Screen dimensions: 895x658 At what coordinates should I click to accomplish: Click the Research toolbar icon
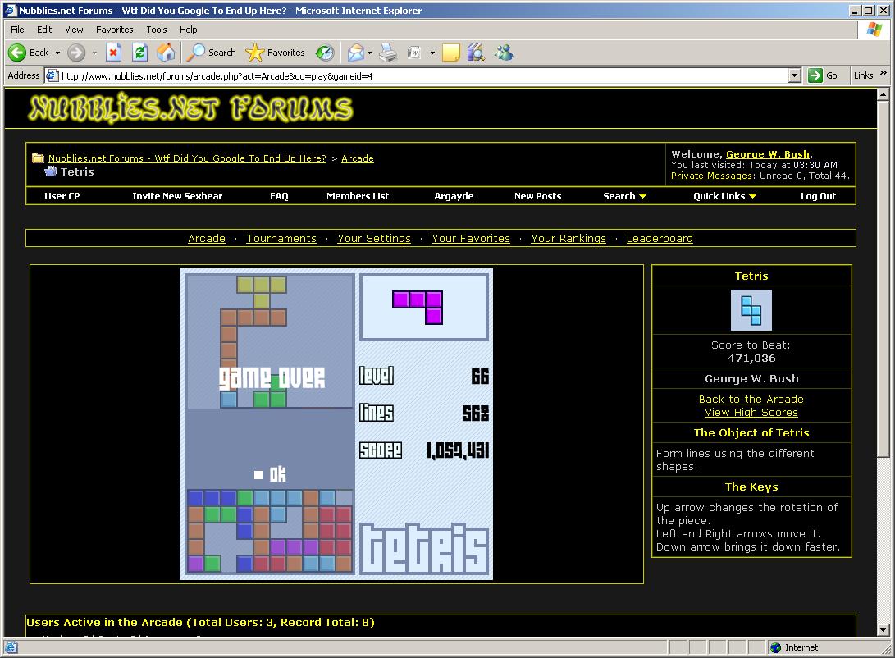(x=476, y=53)
